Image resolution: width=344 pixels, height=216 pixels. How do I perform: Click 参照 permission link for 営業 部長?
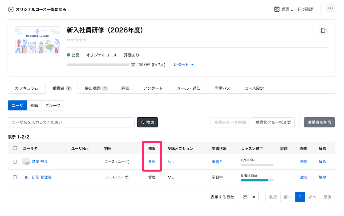[x=152, y=161]
